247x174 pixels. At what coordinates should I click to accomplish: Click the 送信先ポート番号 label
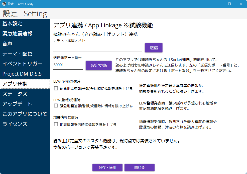pos(67,57)
